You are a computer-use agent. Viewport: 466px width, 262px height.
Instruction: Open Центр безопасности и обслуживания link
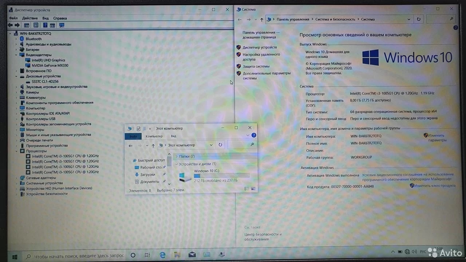(x=263, y=237)
